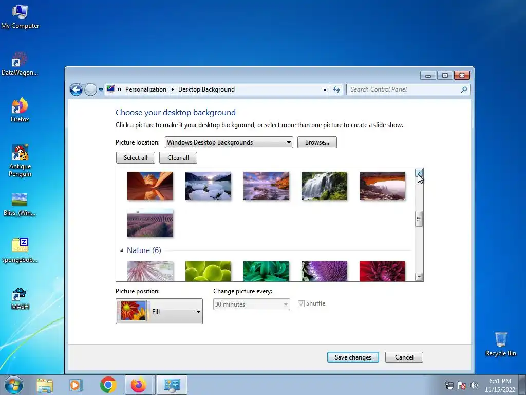This screenshot has width=526, height=395.
Task: Click the scrollbar down arrow in wallpaper list
Action: point(419,277)
